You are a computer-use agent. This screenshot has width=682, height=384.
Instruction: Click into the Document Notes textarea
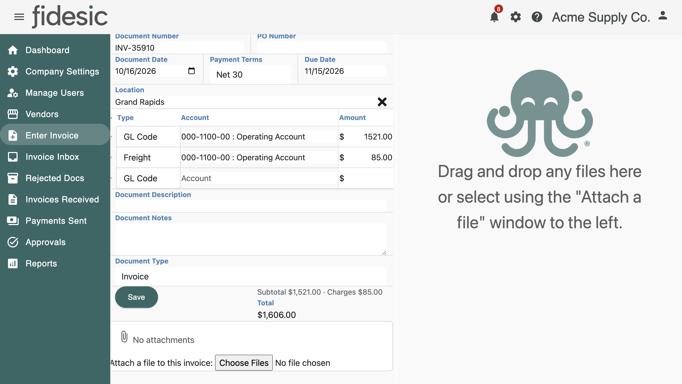(x=250, y=239)
